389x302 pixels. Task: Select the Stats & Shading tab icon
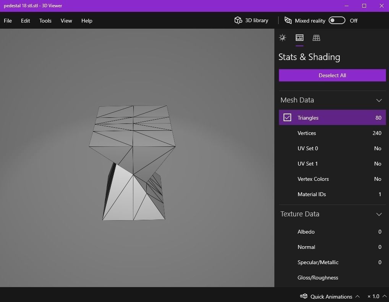click(300, 38)
